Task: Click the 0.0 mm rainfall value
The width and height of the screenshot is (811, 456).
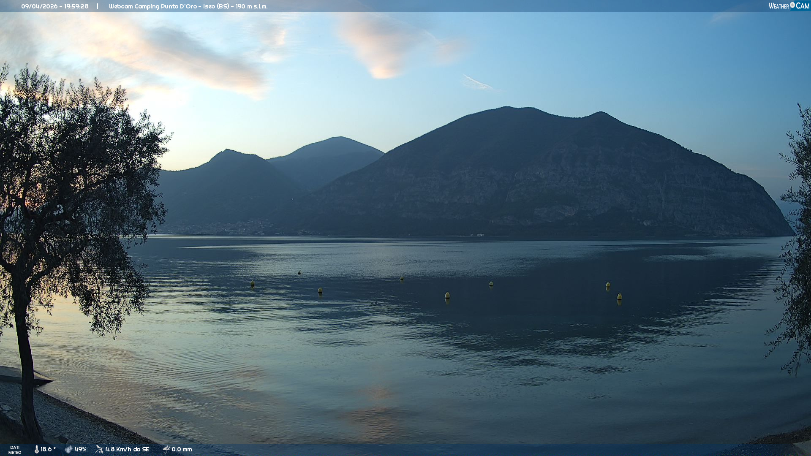Action: click(x=182, y=449)
